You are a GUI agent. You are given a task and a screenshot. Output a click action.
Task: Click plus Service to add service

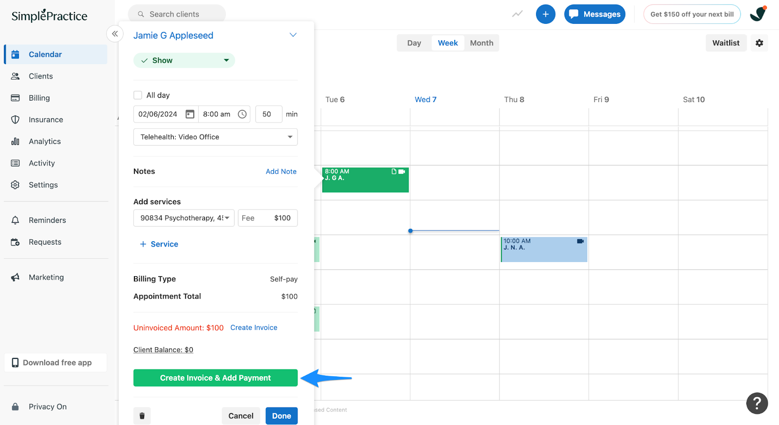point(159,244)
